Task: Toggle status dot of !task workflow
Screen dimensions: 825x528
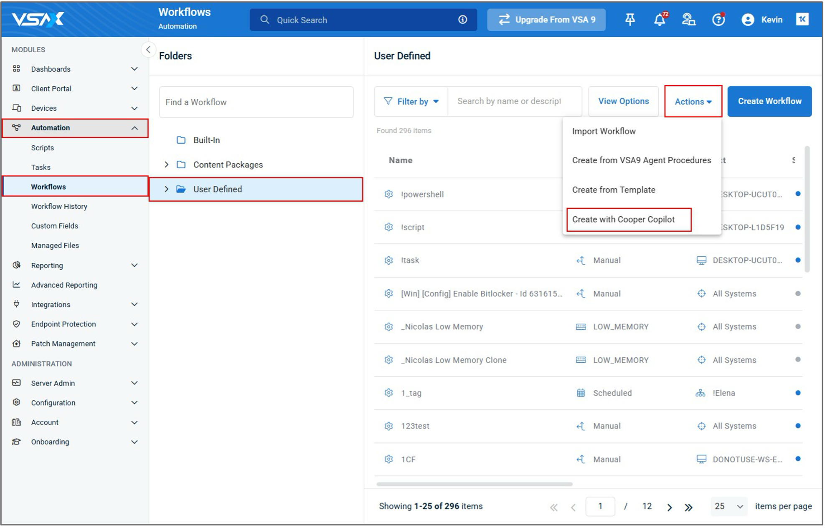Action: pyautogui.click(x=798, y=260)
